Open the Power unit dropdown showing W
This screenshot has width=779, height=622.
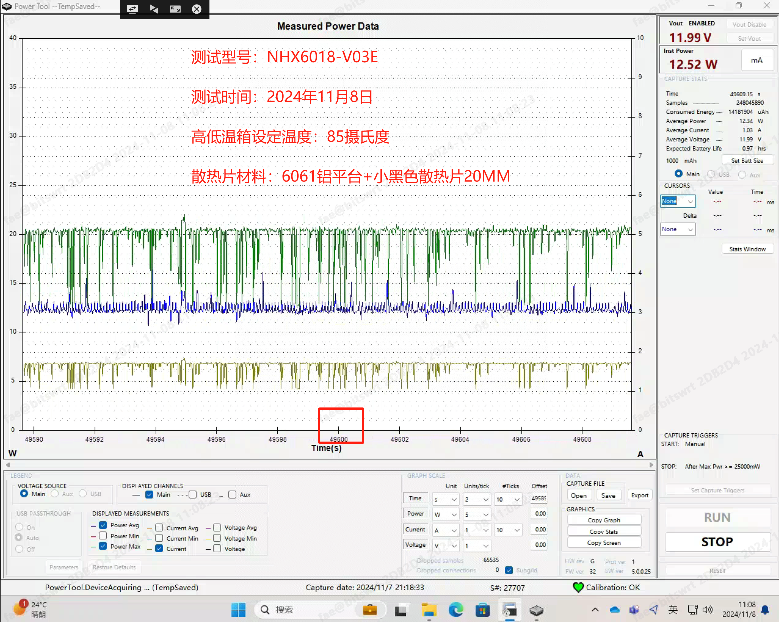(446, 514)
